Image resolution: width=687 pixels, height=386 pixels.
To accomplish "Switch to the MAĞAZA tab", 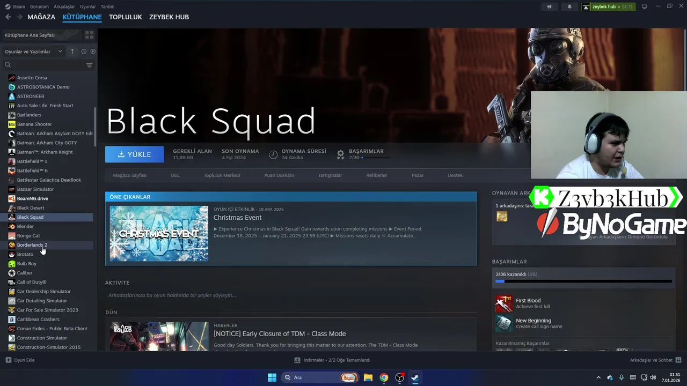I will click(41, 17).
